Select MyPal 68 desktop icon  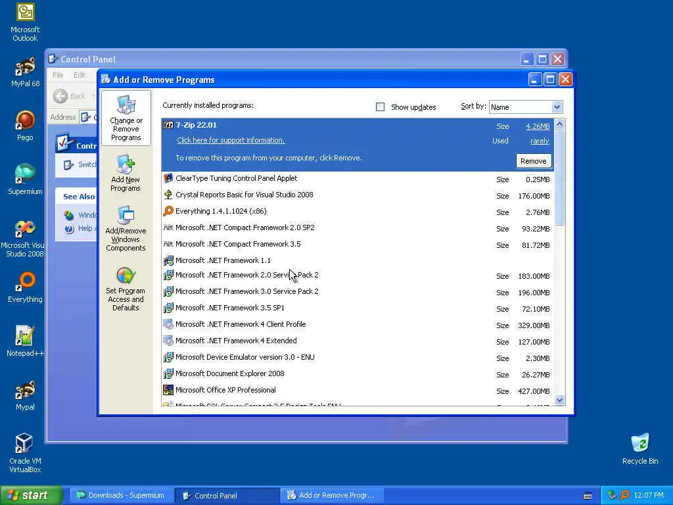[25, 72]
